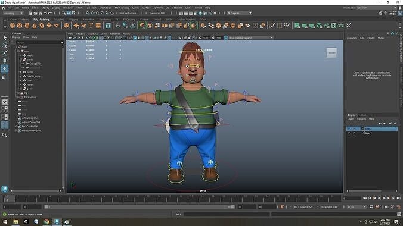
Task: Open the Outliner Display menu
Action: [15, 37]
